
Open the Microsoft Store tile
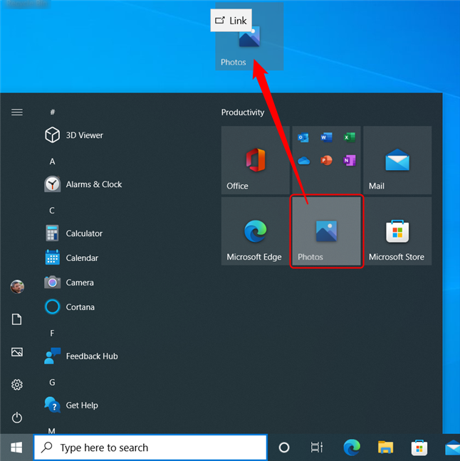click(397, 231)
